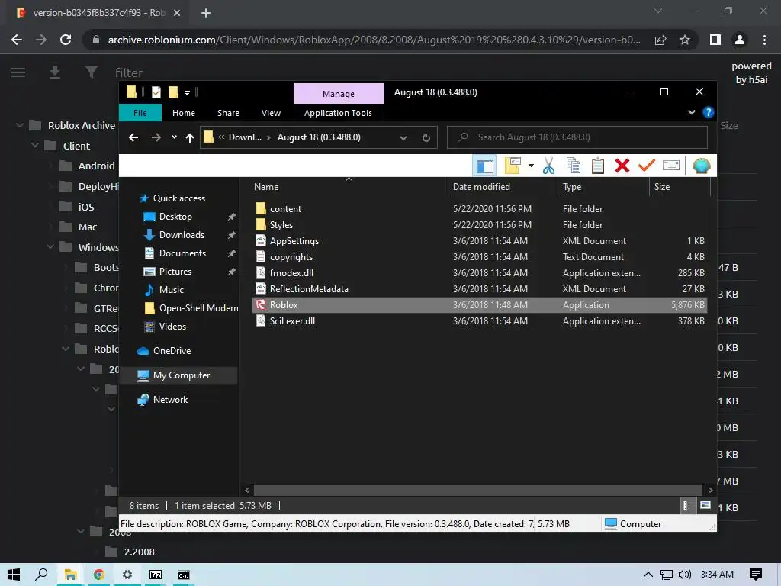Viewport: 781px width, 586px height.
Task: Open OneDrive in the navigation pane
Action: click(x=172, y=351)
